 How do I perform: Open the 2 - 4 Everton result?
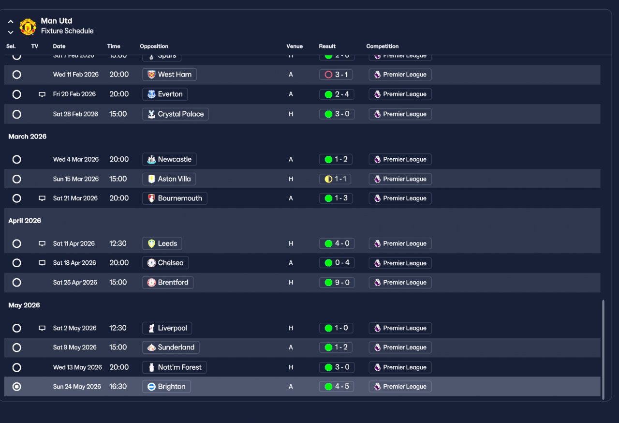337,94
